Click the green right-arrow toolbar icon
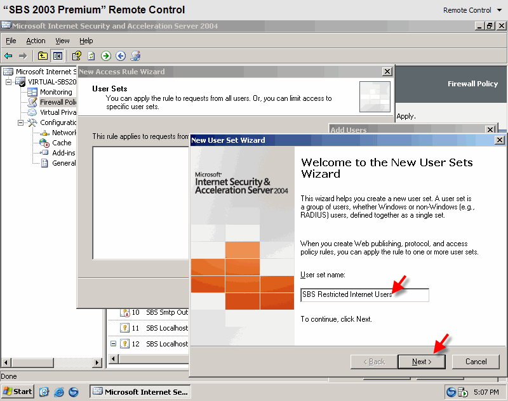This screenshot has width=508, height=401. (106, 56)
